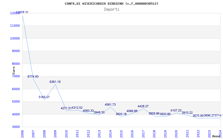
Task: Click x-axis year 2012
Action: pyautogui.click(x=88, y=134)
